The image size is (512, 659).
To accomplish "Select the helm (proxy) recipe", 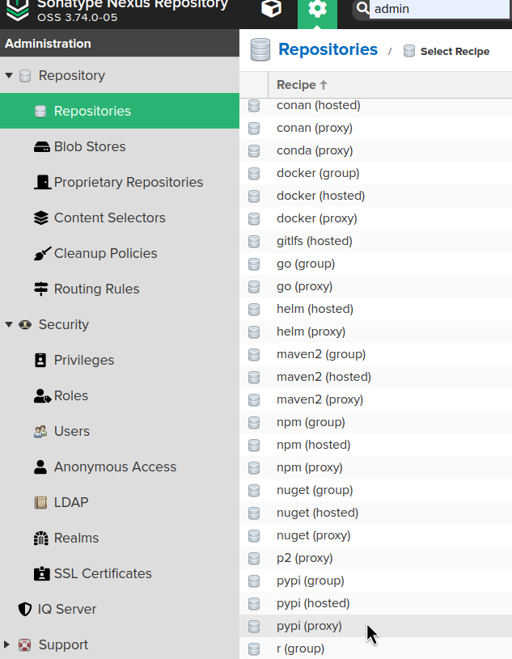I will click(376, 332).
